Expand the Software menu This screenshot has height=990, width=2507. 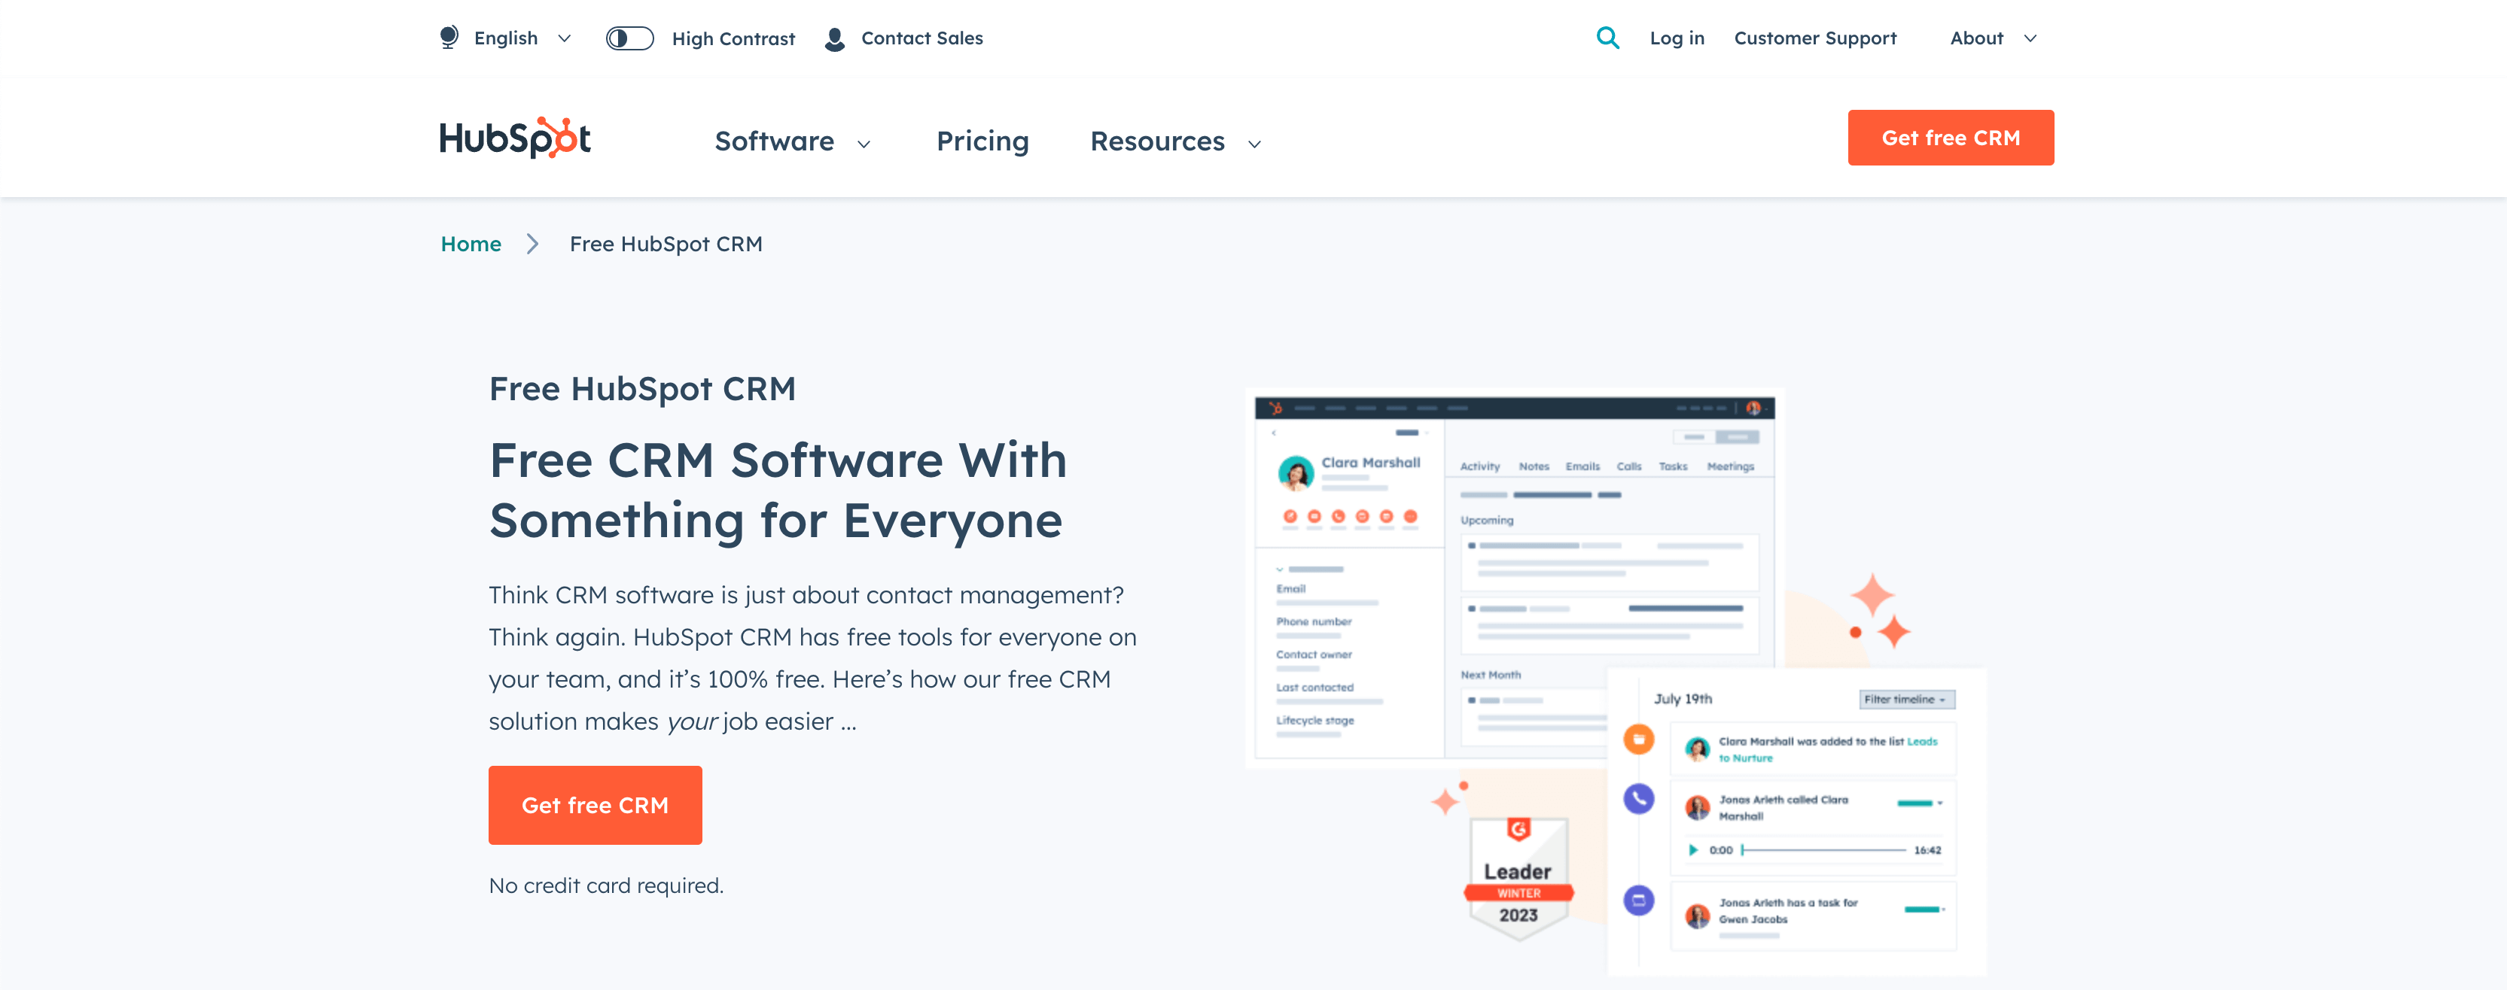[x=792, y=141]
